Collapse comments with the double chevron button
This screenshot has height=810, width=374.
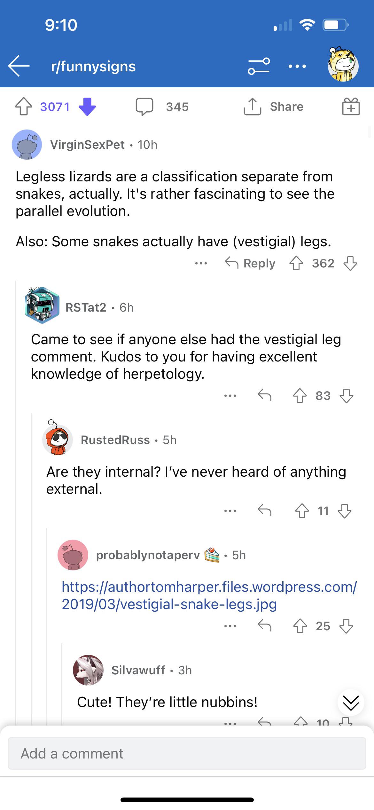(x=350, y=702)
